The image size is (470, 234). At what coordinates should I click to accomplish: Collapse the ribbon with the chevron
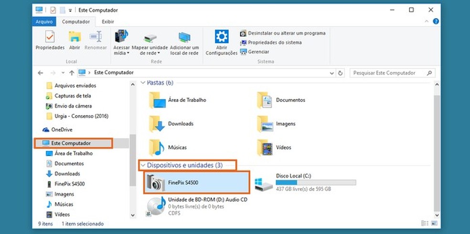click(x=427, y=21)
